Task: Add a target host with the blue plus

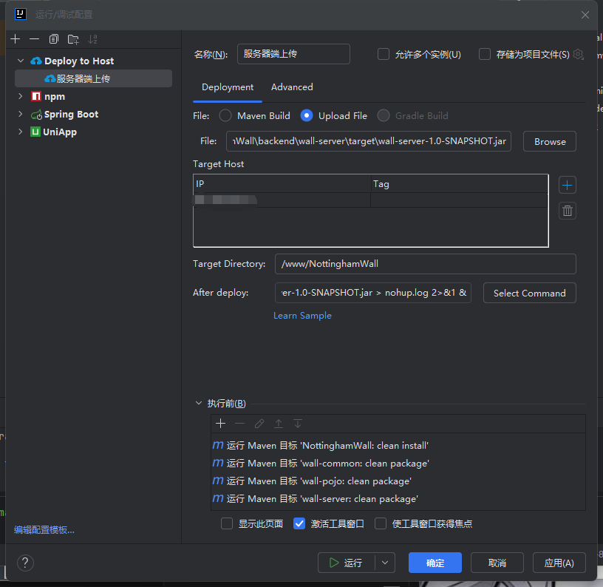Action: tap(567, 186)
